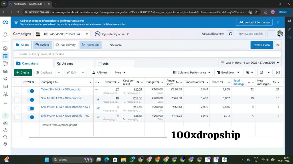Expand the Edit options arrow
This screenshot has width=293, height=164.
83,72
